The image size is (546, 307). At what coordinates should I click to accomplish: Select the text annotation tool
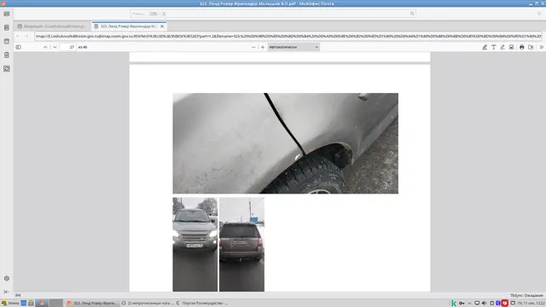tap(494, 47)
